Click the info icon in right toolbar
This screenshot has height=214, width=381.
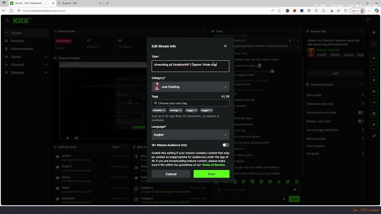[x=374, y=32]
